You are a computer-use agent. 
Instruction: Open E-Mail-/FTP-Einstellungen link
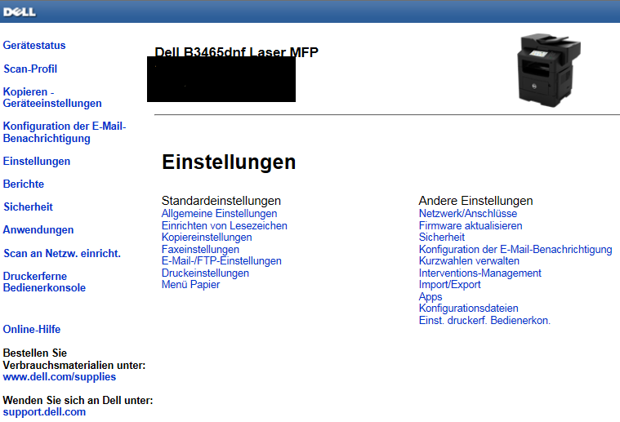click(x=221, y=261)
